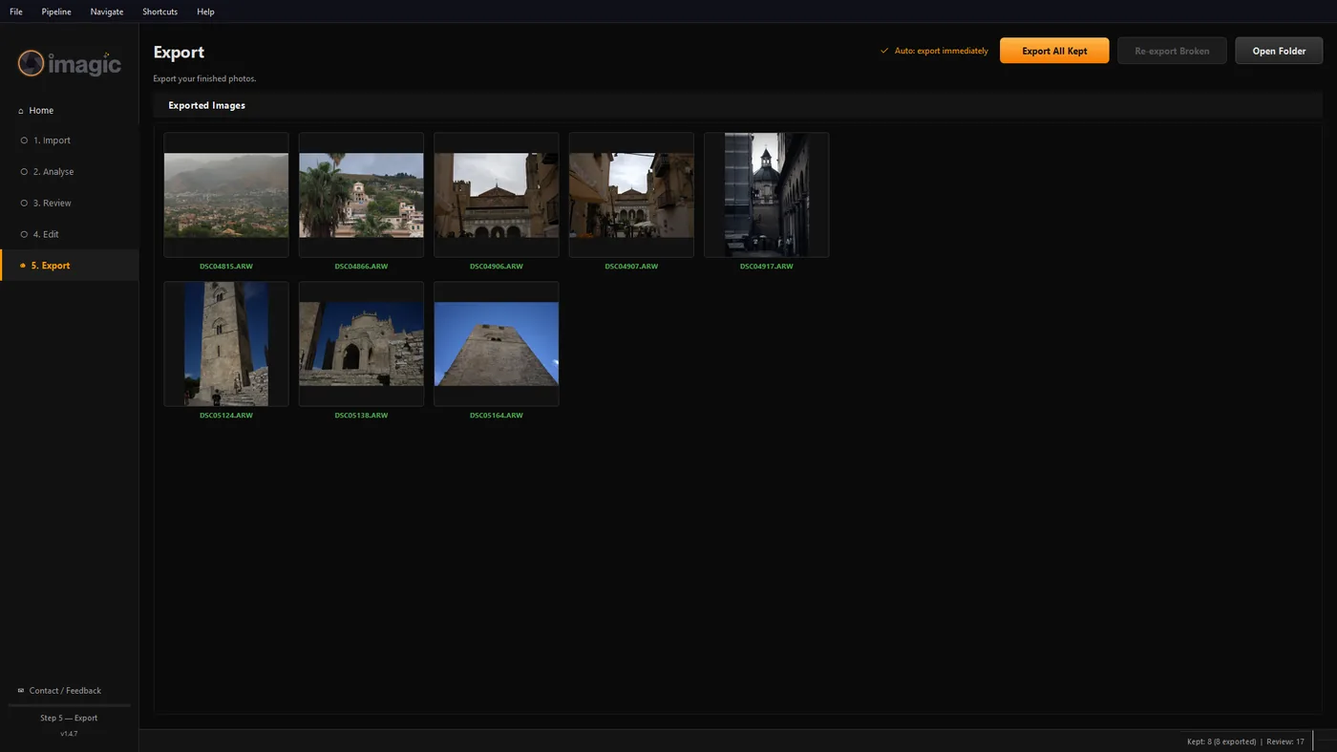Select step 5. Export in sidebar
This screenshot has height=752, width=1337.
tap(69, 266)
